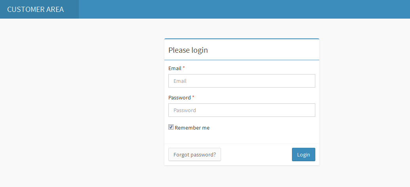Viewport: 410px width, 187px height.
Task: Focus the Email input field
Action: pyautogui.click(x=242, y=81)
